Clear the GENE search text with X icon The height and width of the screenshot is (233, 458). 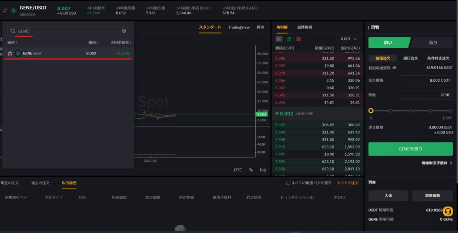[x=124, y=31]
